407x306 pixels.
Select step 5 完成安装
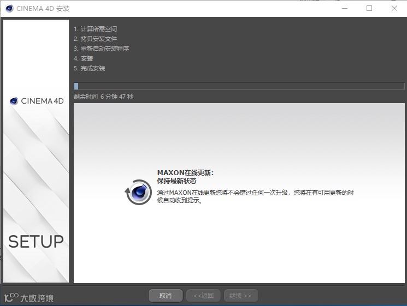pyautogui.click(x=89, y=68)
